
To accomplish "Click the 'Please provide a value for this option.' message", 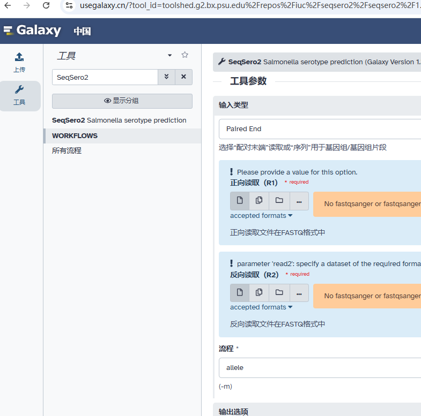I will coord(297,172).
